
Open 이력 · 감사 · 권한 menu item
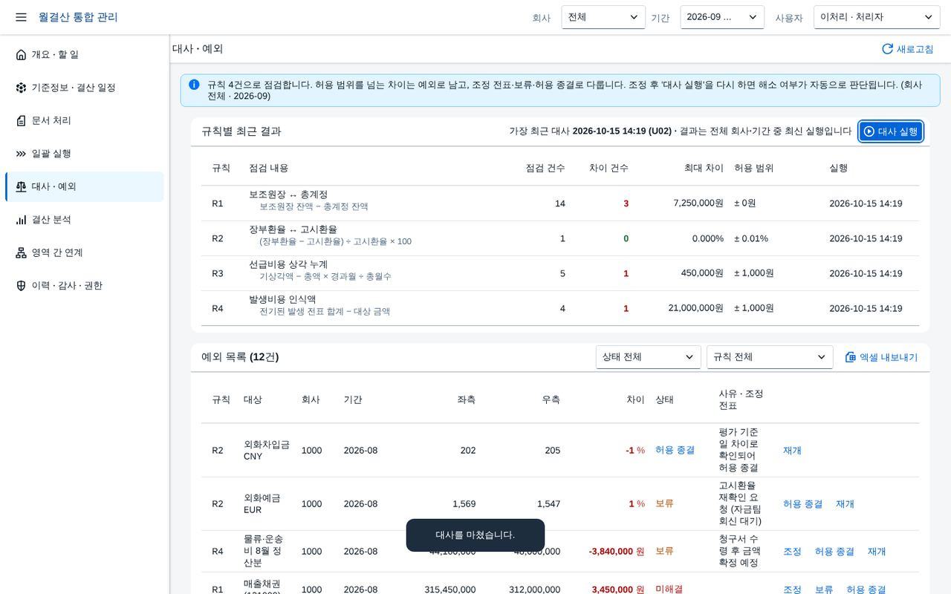pos(85,286)
